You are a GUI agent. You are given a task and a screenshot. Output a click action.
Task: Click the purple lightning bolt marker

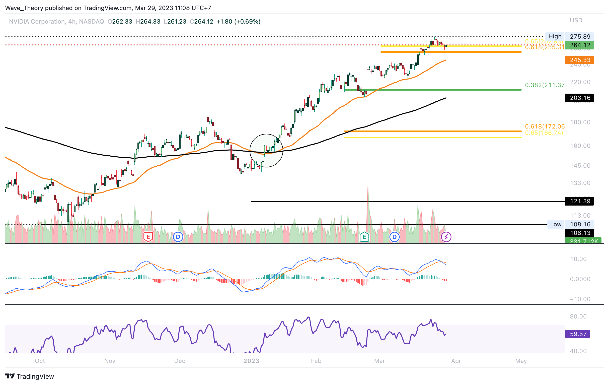tap(446, 237)
